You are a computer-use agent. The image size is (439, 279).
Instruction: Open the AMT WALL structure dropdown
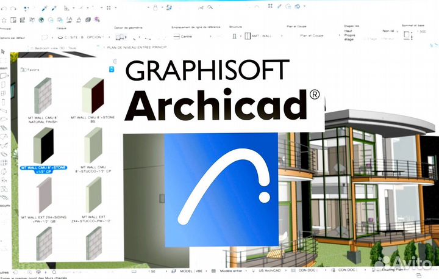(x=263, y=36)
